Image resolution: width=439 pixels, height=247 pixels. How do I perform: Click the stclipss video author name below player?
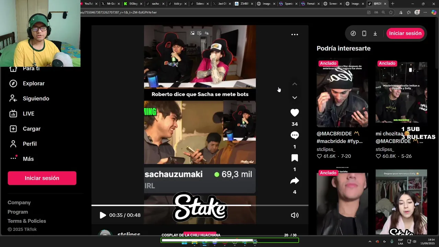coord(129,234)
